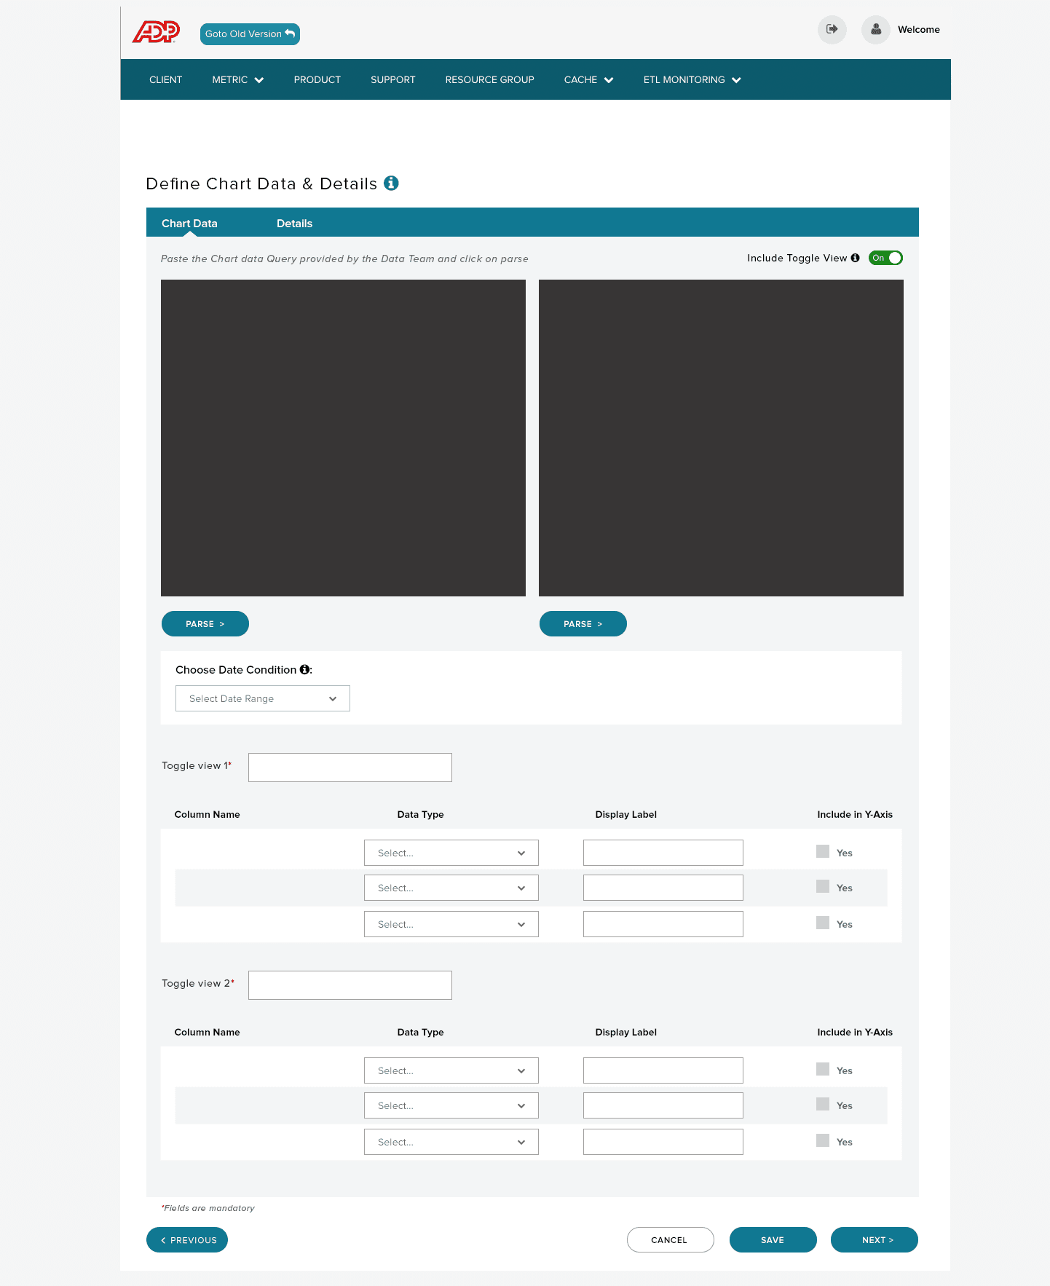The image size is (1050, 1286).
Task: Turn off Include Toggle View switch
Action: [x=885, y=258]
